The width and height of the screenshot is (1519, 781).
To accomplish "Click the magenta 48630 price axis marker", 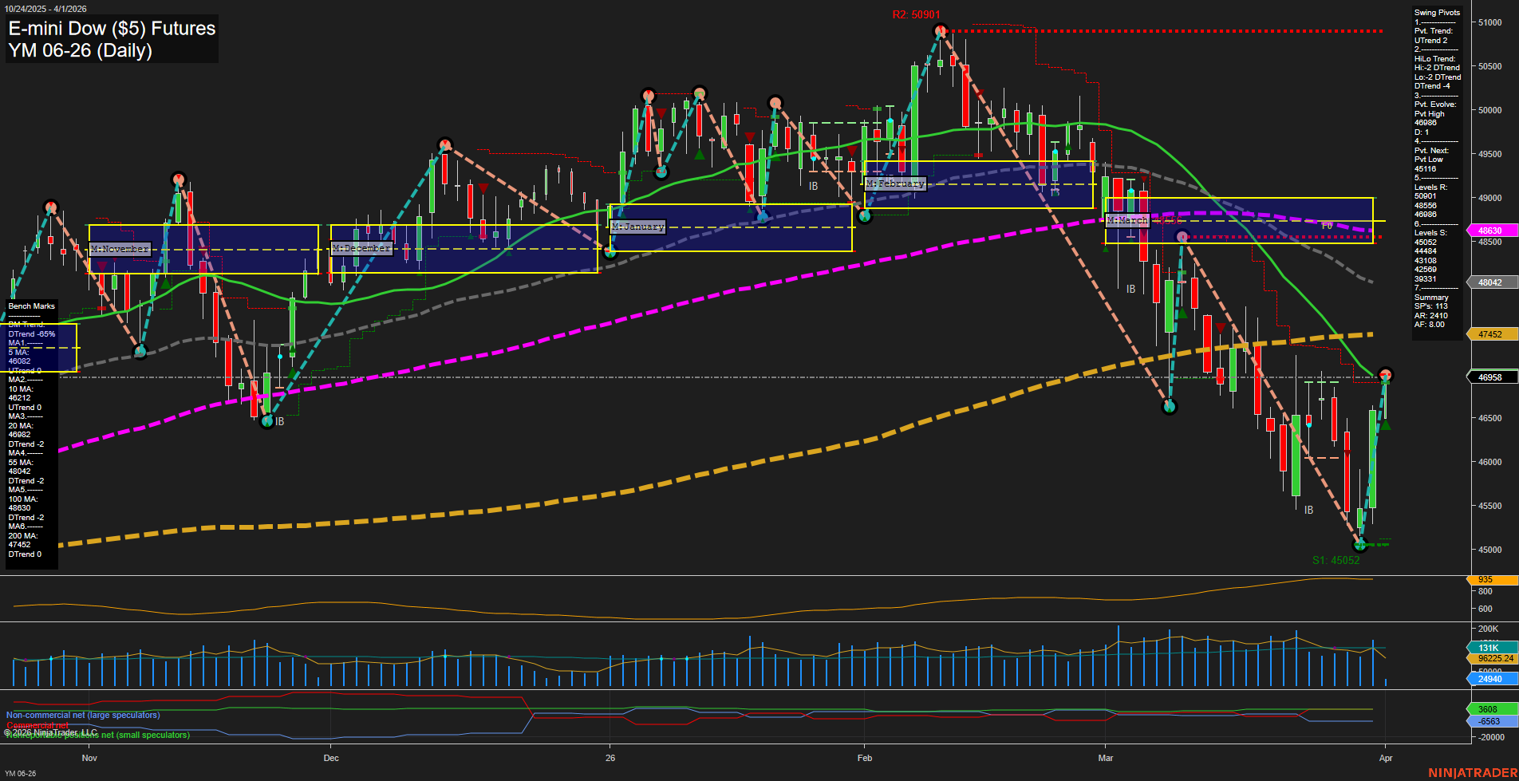I will tap(1491, 231).
